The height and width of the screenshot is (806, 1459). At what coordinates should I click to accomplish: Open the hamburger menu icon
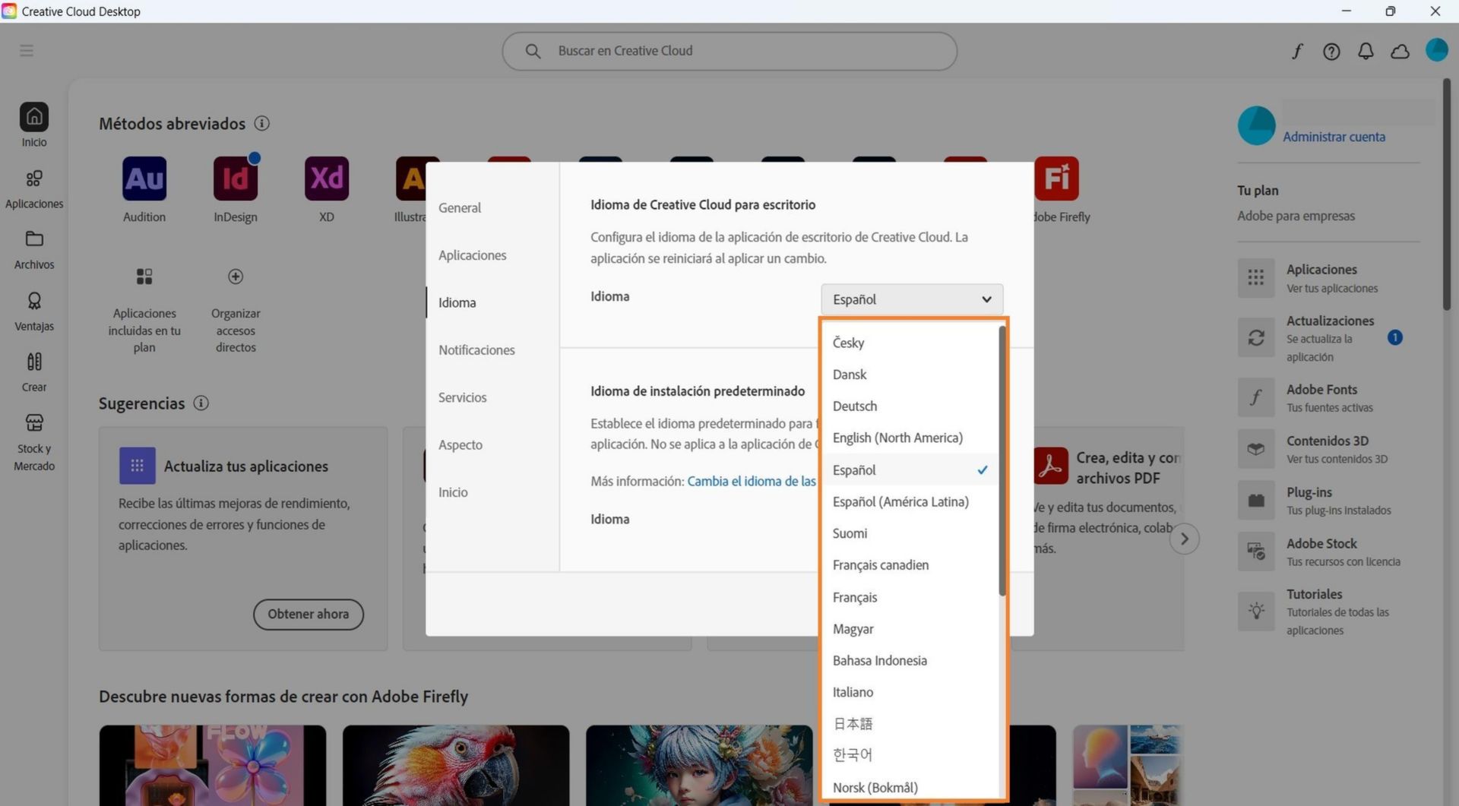click(x=27, y=50)
